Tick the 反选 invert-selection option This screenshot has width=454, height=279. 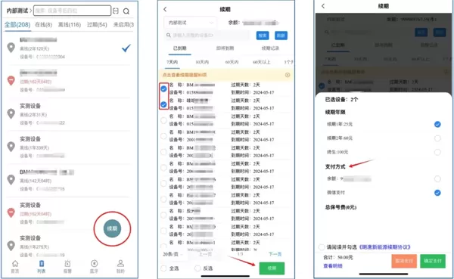(197, 268)
